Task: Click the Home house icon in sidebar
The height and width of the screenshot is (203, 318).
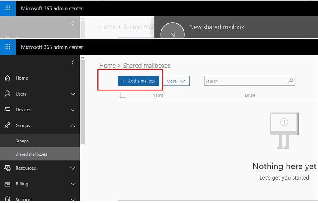Action: coord(7,78)
